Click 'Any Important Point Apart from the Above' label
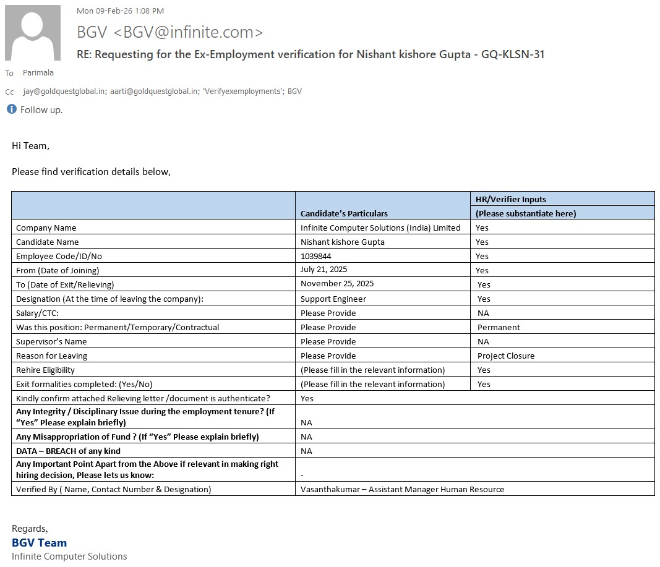This screenshot has height=567, width=660. coord(147,469)
